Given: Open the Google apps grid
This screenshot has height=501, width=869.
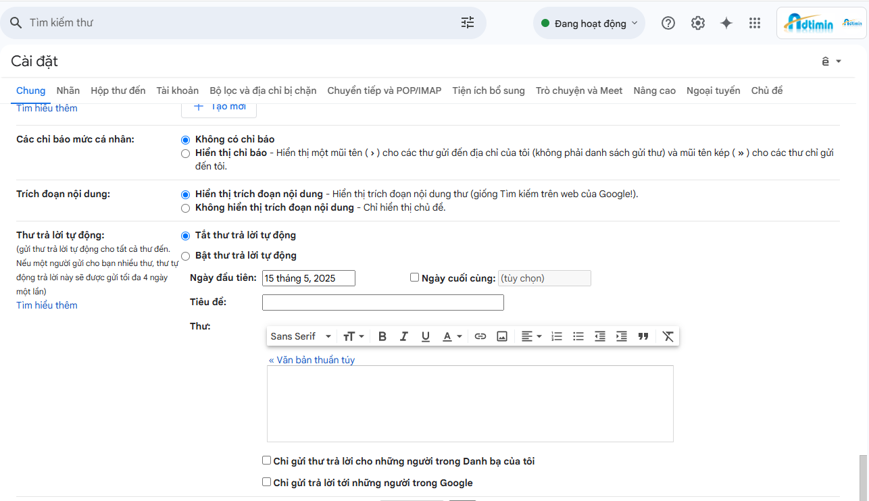Looking at the screenshot, I should coord(755,23).
